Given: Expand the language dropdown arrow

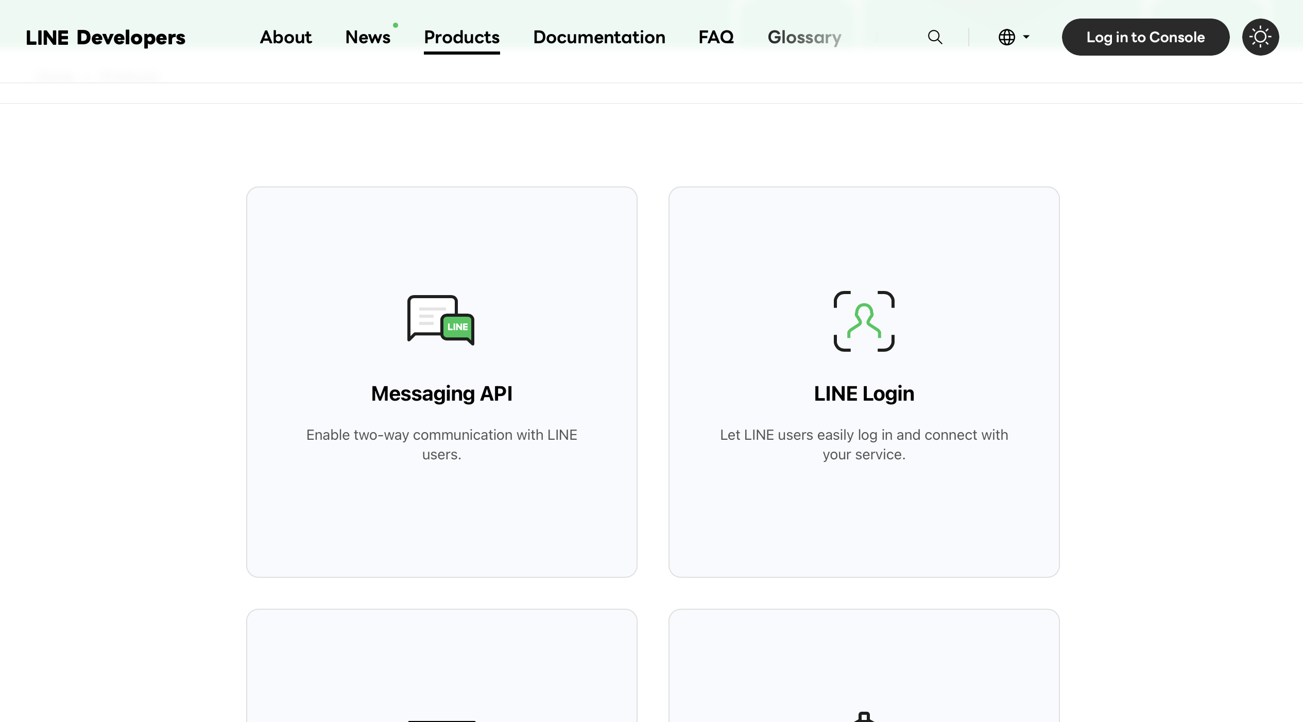Looking at the screenshot, I should pyautogui.click(x=1026, y=37).
